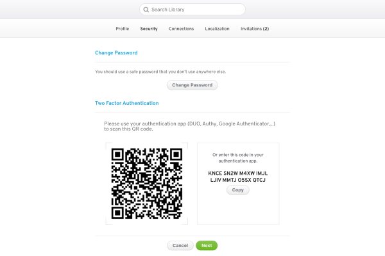
Task: Click the safe password advice text
Action: [160, 71]
